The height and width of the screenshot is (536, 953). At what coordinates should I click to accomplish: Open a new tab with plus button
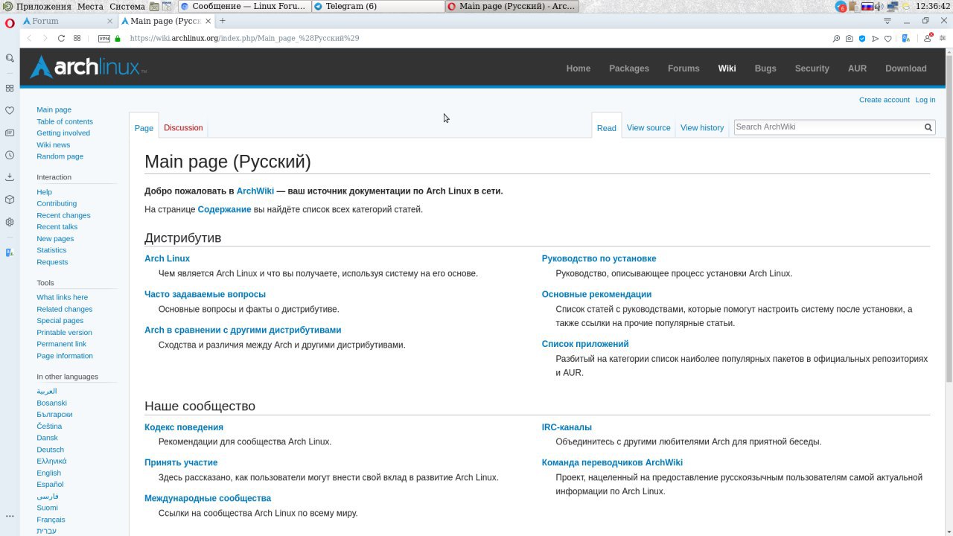coord(222,21)
